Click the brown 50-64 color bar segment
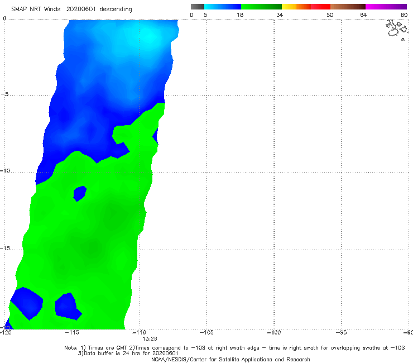The width and height of the screenshot is (413, 363). [348, 7]
